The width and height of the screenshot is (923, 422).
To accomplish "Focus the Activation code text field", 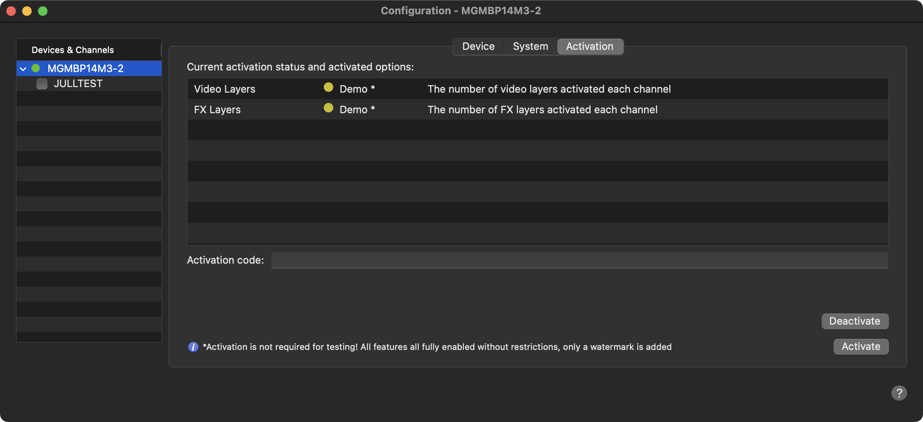I will coord(579,260).
